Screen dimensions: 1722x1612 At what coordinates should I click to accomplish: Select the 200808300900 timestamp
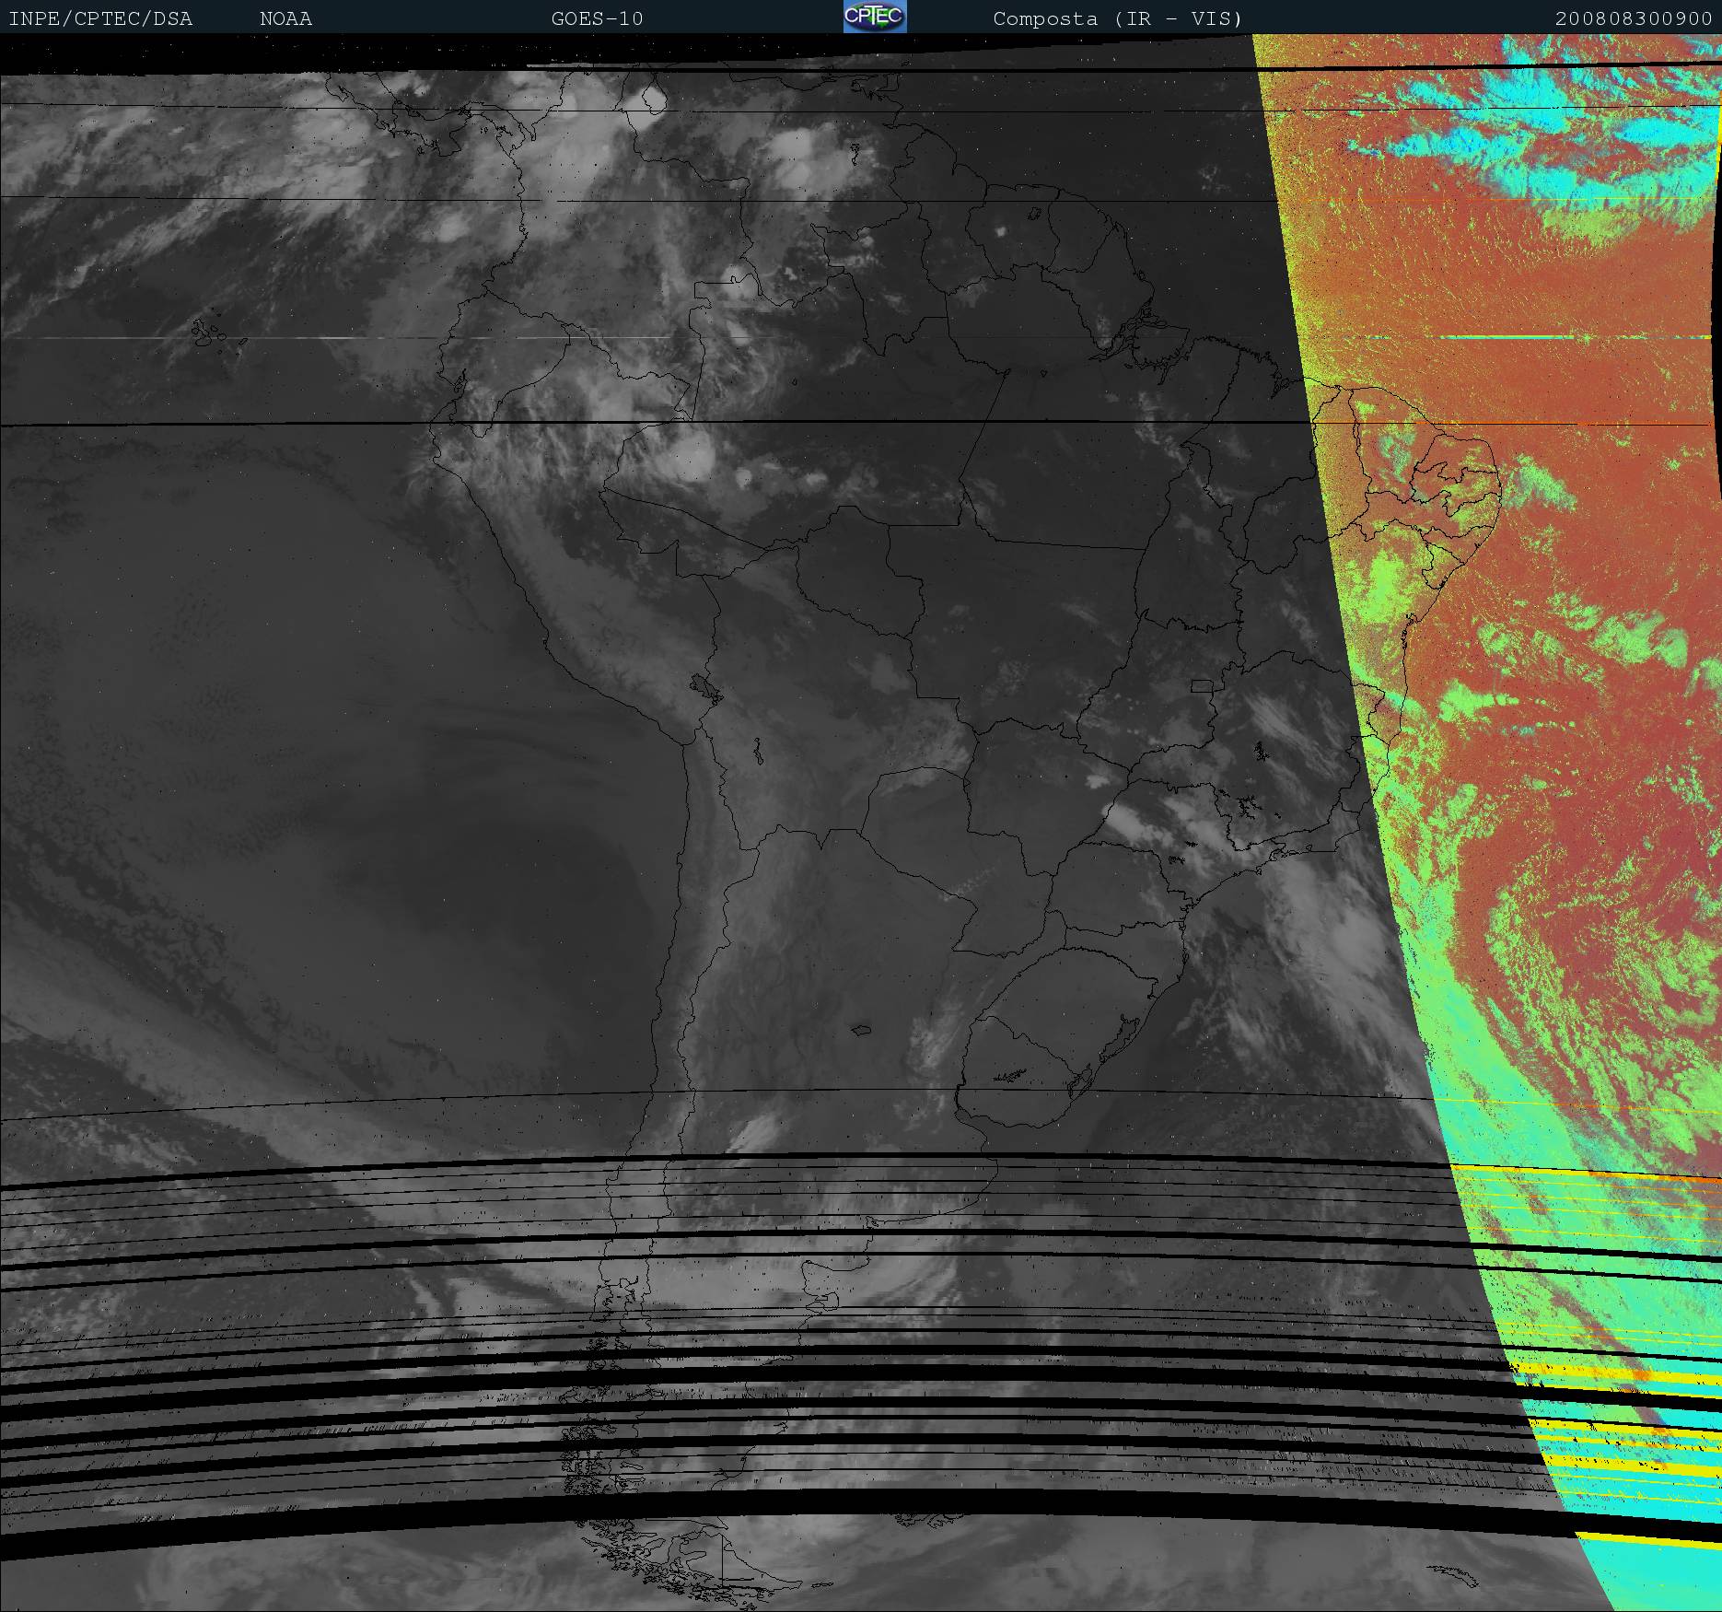pos(1633,18)
